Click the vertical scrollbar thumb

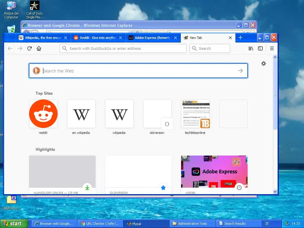(x=275, y=94)
